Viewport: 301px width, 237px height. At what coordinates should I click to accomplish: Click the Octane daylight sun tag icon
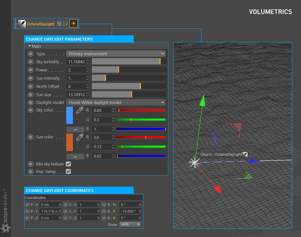74,24
